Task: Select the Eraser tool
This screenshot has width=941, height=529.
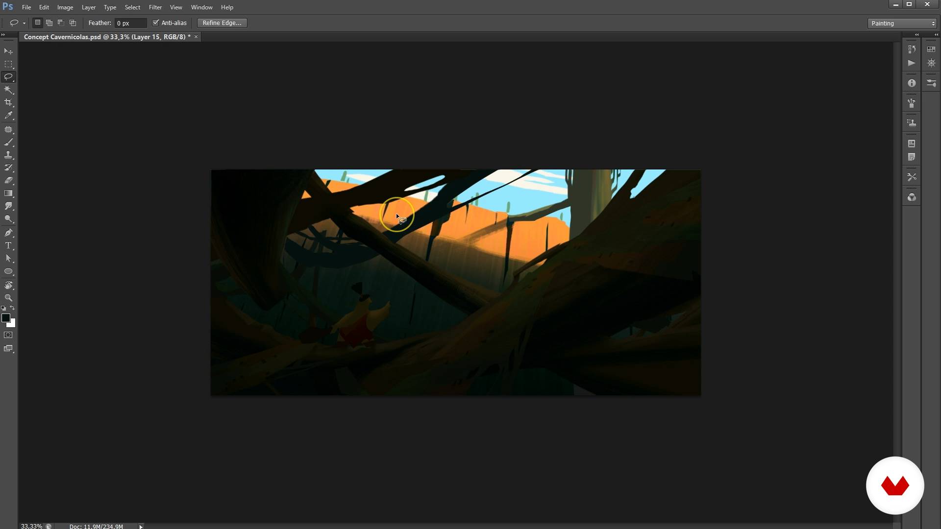Action: [x=8, y=181]
